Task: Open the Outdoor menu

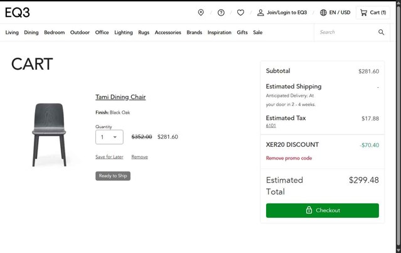Action: pyautogui.click(x=80, y=33)
